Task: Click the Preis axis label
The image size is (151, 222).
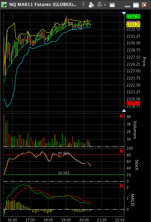Action: coord(144,62)
